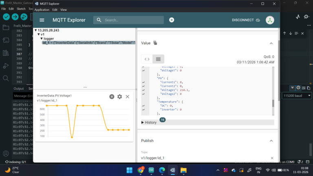Open Arduino Debug sidebar icon
Image resolution: width=313 pixels, height=176 pixels.
point(6,66)
